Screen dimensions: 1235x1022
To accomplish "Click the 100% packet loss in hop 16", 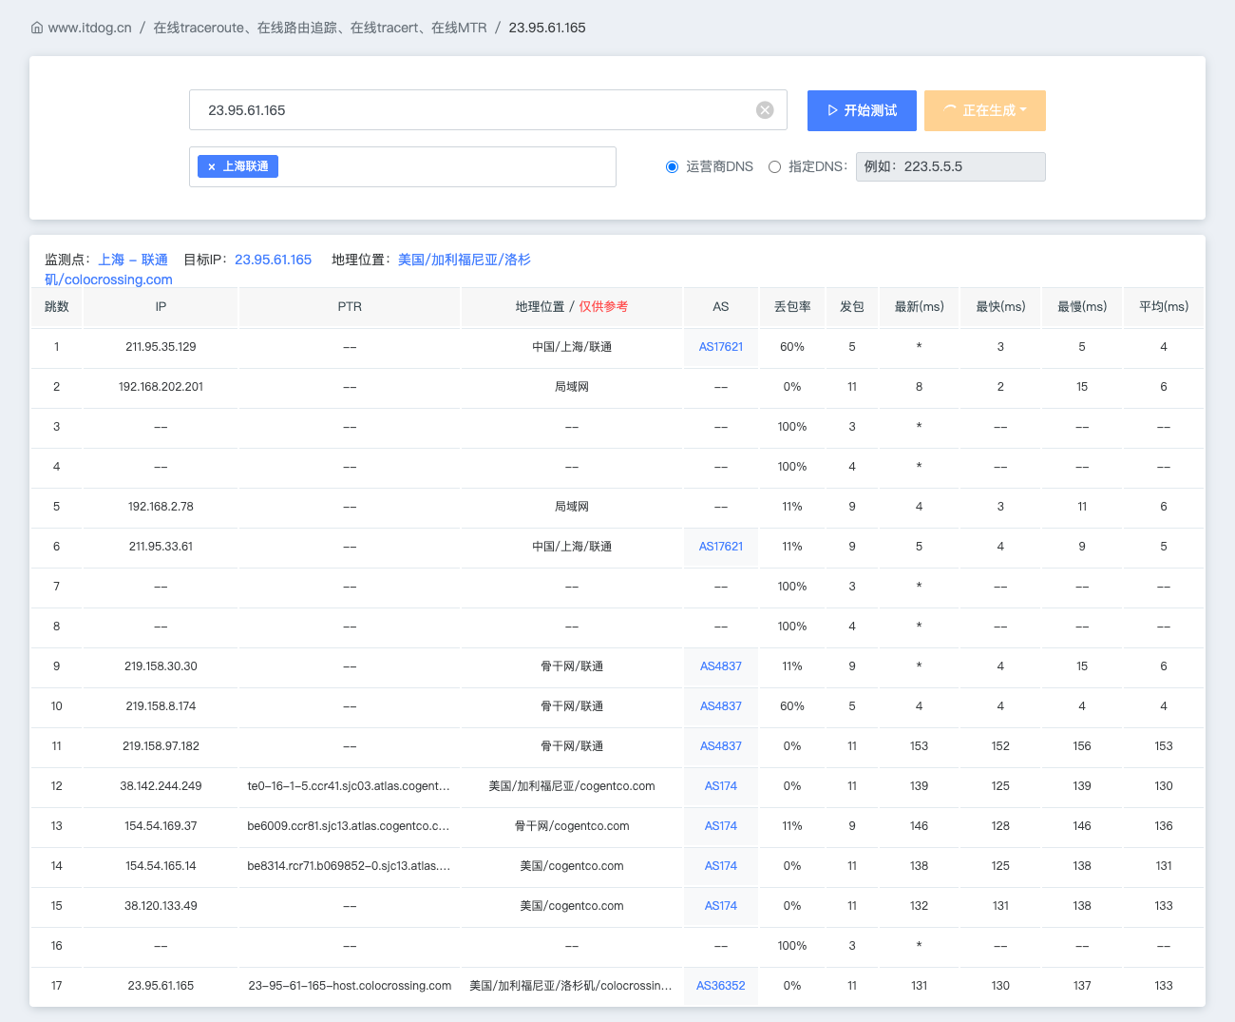I will point(792,946).
